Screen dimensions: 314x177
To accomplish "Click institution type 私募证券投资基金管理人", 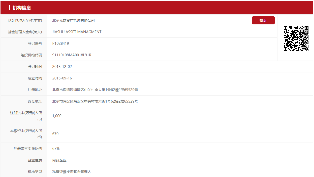I will (72, 172).
